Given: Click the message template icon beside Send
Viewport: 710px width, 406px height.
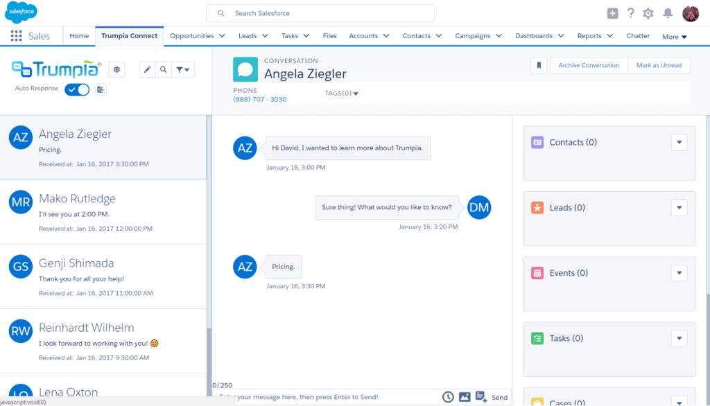Looking at the screenshot, I should point(481,397).
